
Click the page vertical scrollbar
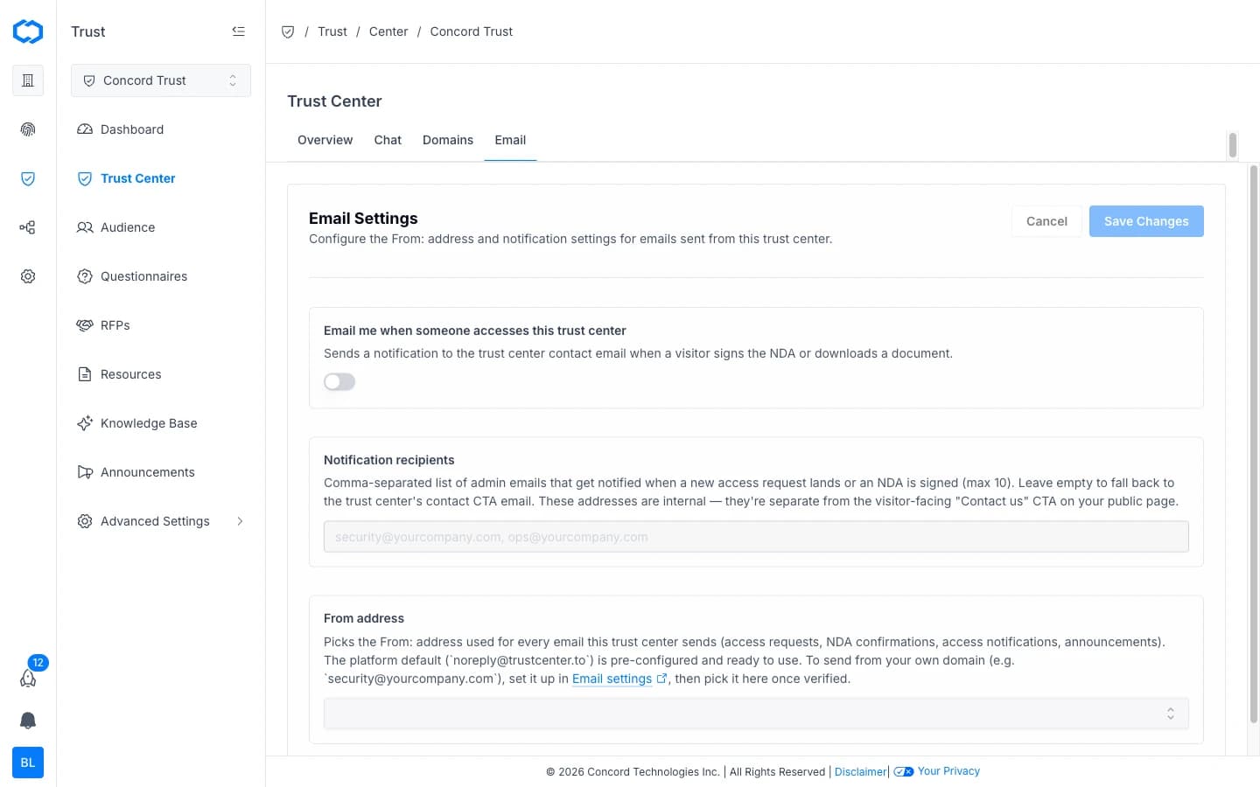tap(1253, 444)
